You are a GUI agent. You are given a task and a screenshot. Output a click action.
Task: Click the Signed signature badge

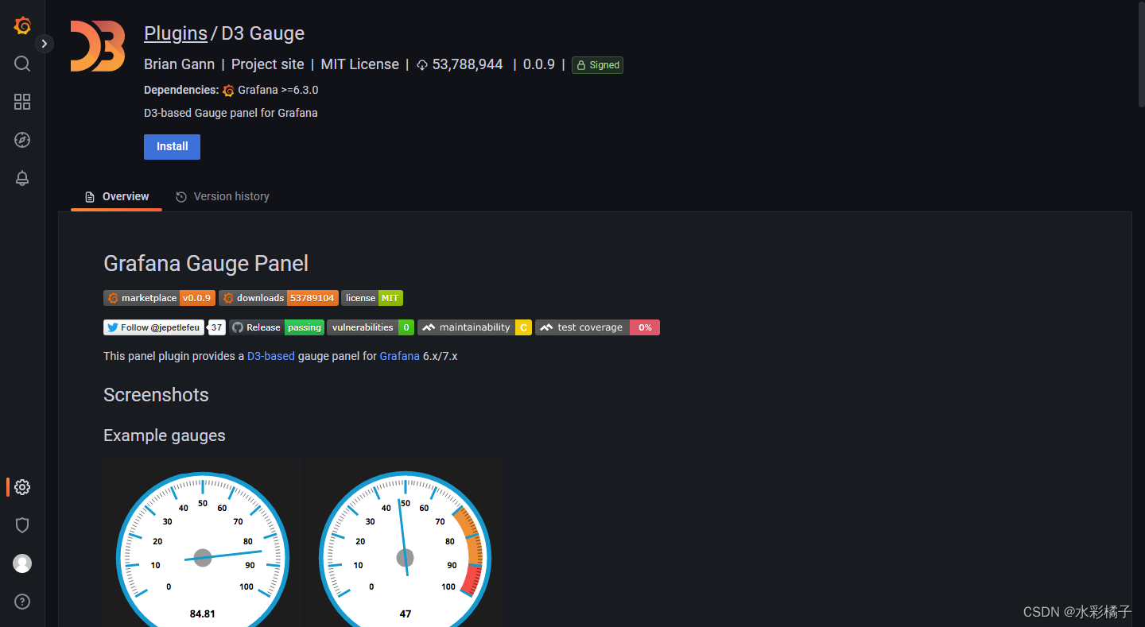(597, 65)
